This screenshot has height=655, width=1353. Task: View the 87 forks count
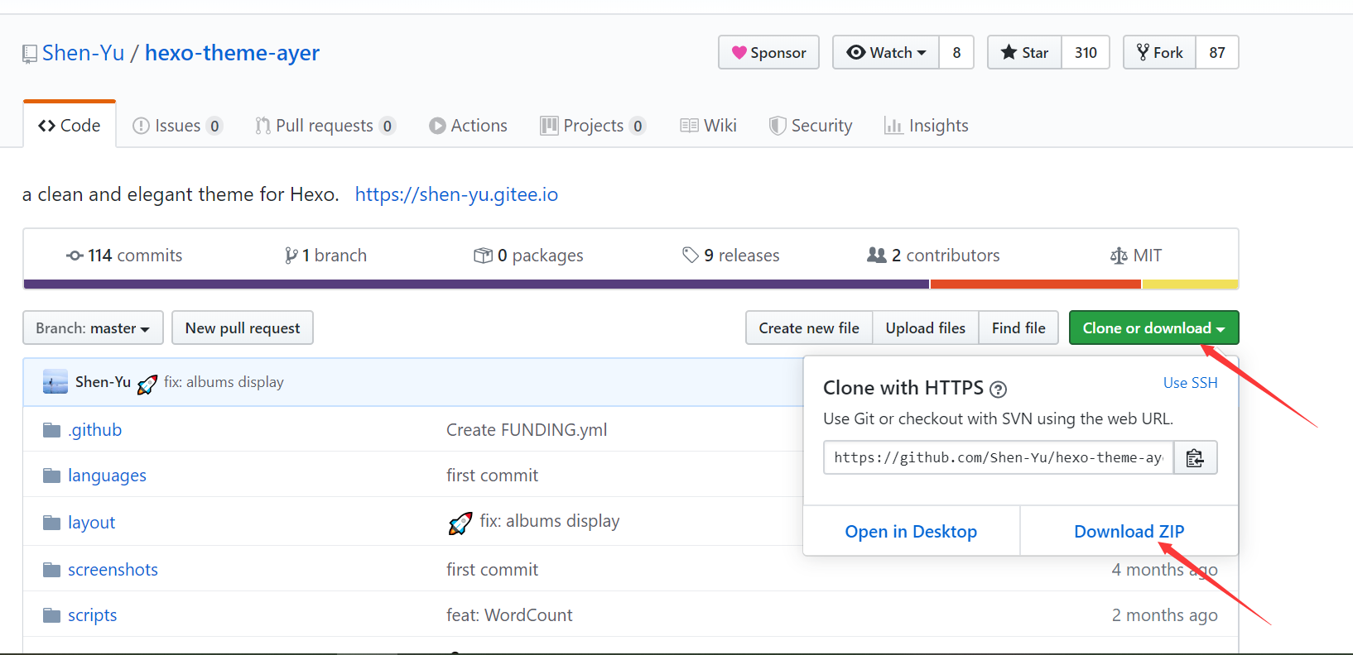1216,52
